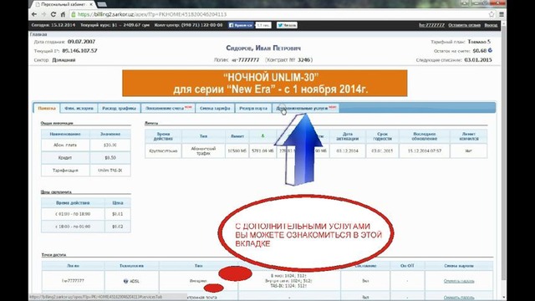The width and height of the screenshot is (535, 301).
Task: Click the browser forward arrow
Action: point(43,14)
